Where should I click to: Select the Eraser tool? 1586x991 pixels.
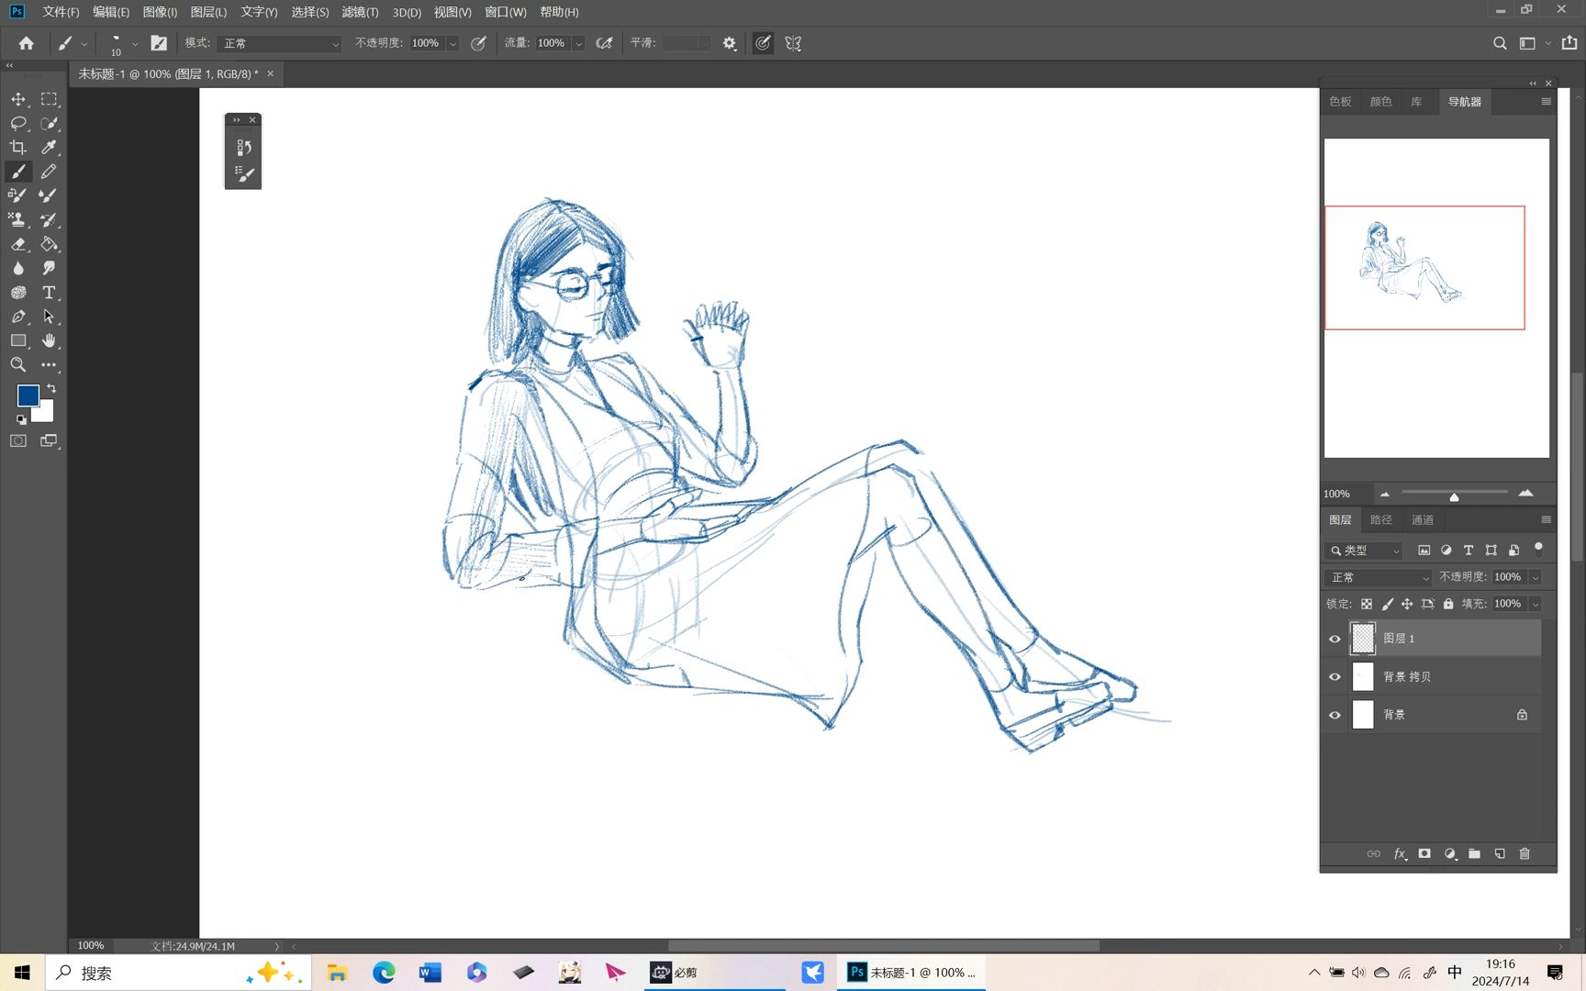(x=18, y=244)
